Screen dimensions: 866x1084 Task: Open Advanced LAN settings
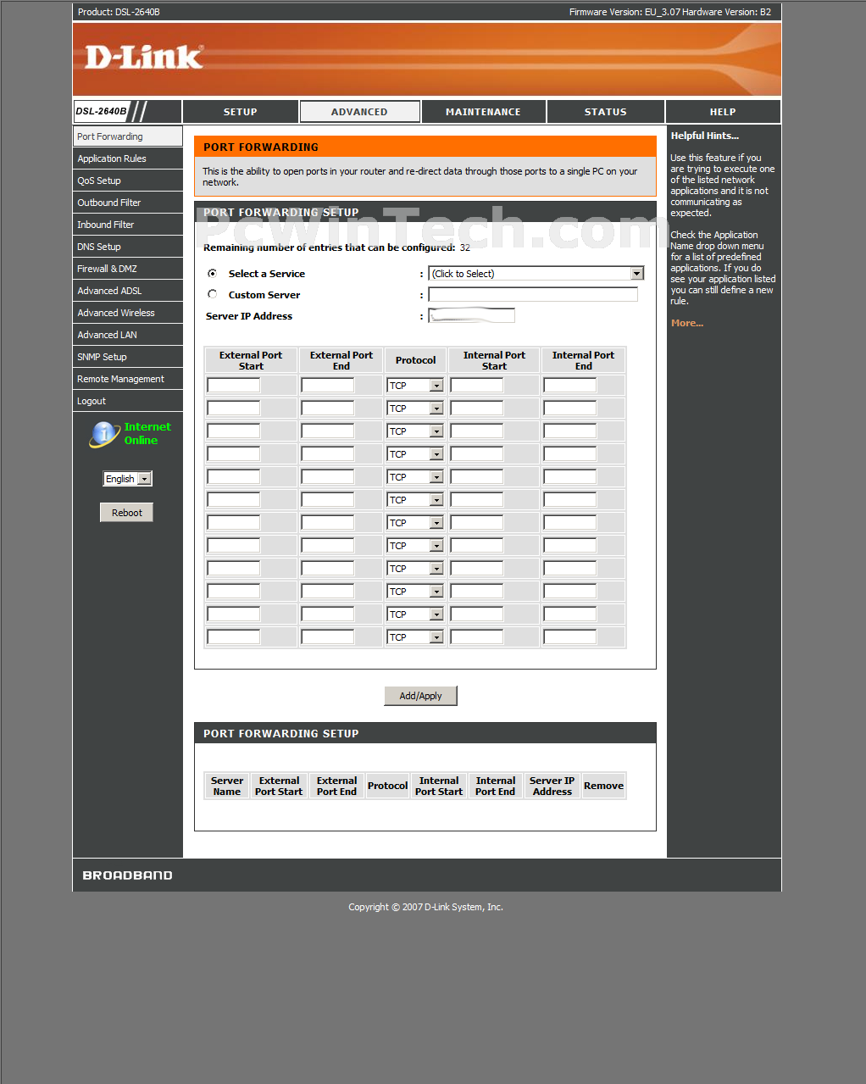tap(128, 335)
